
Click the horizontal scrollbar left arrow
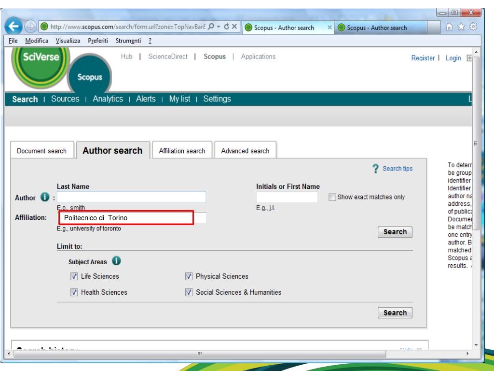click(x=9, y=354)
